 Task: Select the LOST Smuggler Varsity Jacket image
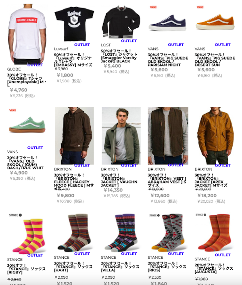[121, 22]
